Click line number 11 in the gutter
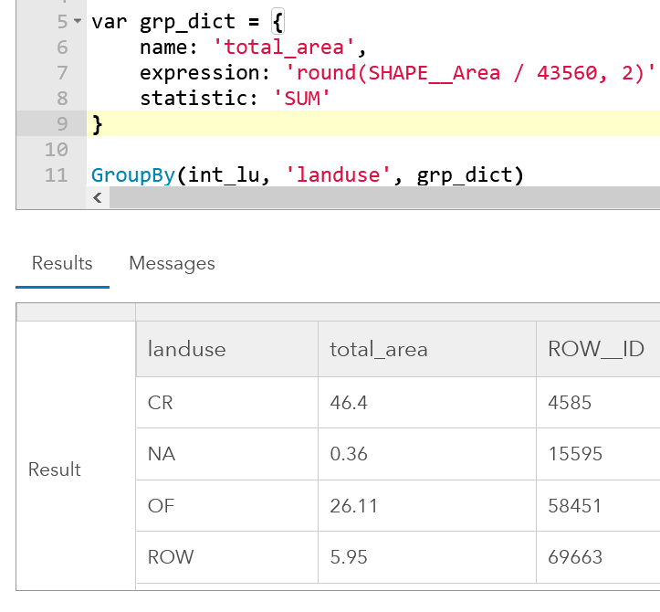Image resolution: width=660 pixels, height=612 pixels. (57, 174)
